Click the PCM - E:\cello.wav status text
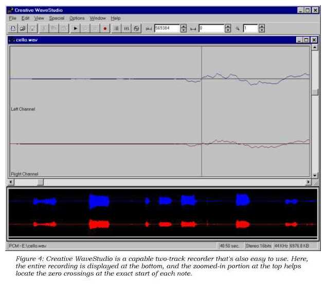 tap(27, 246)
